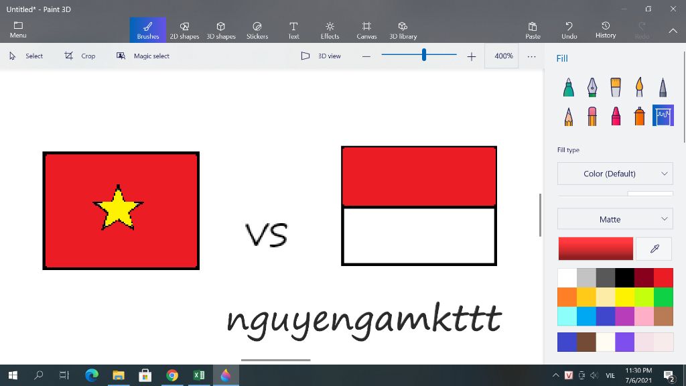Open the History panel

[x=606, y=30]
